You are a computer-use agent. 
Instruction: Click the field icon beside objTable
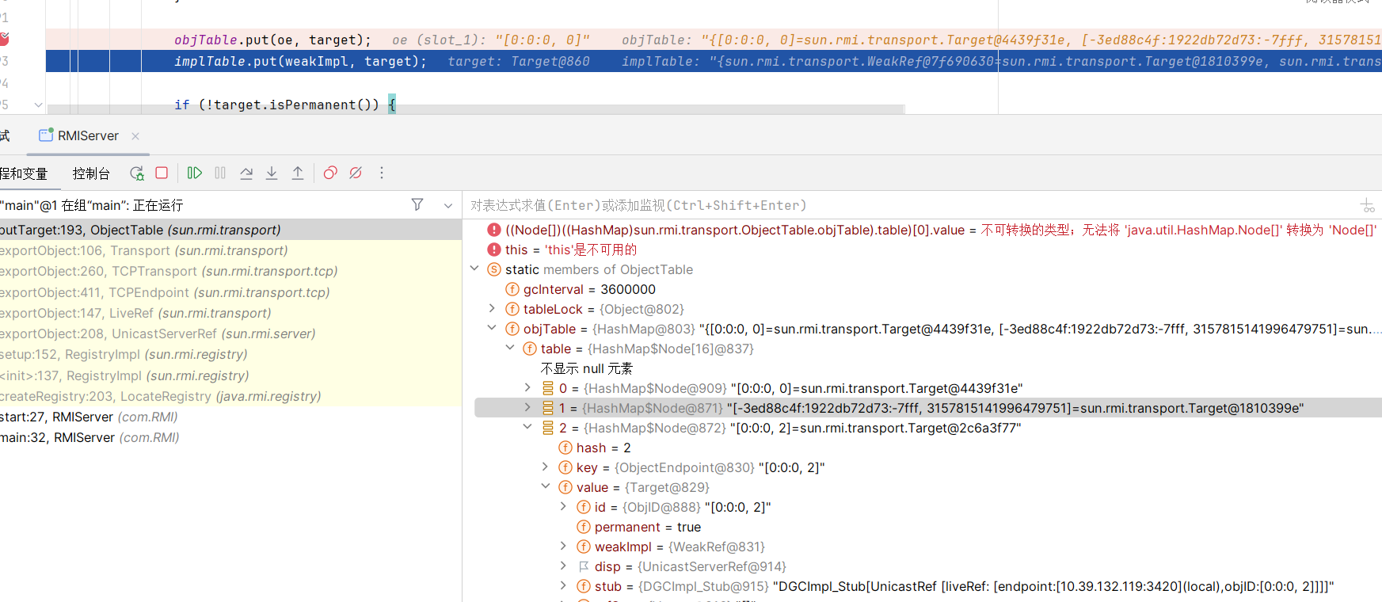[512, 329]
